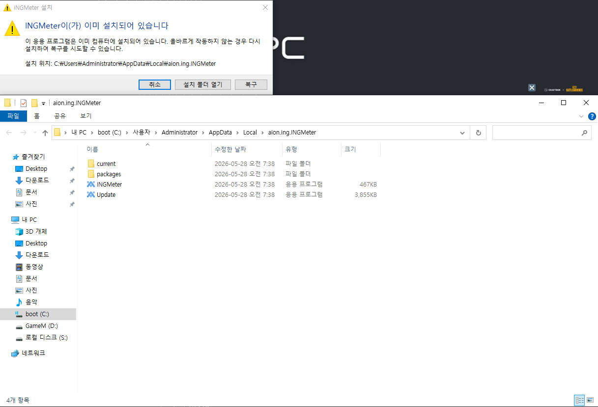Open 음악 in navigation pane
The width and height of the screenshot is (598, 407).
coord(31,302)
